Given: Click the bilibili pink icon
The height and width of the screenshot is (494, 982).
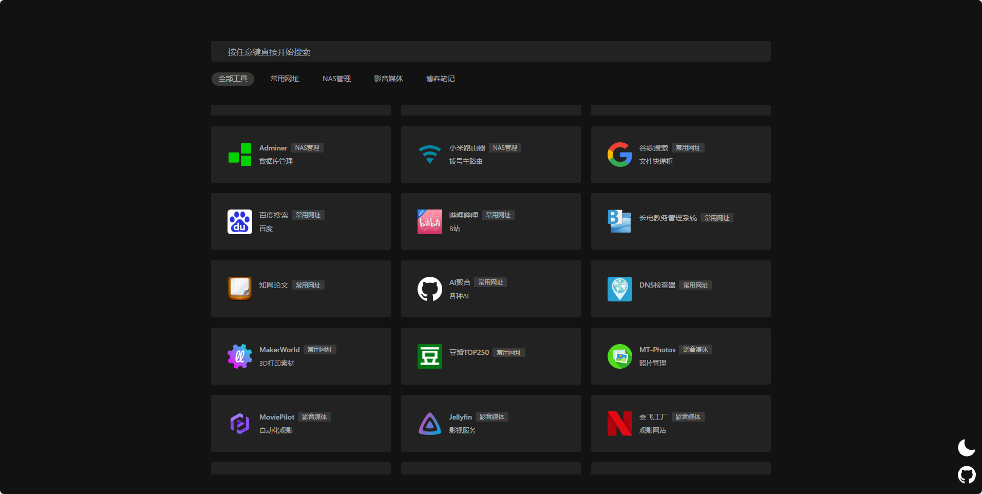Looking at the screenshot, I should 430,222.
